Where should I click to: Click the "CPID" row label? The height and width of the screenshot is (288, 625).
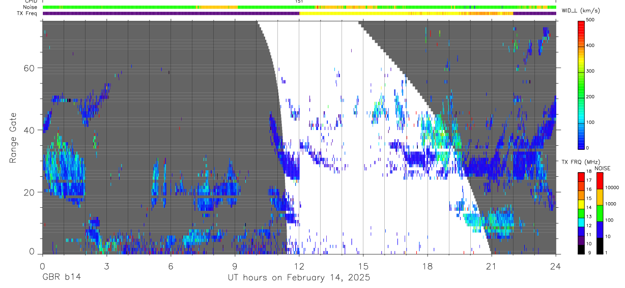point(32,2)
